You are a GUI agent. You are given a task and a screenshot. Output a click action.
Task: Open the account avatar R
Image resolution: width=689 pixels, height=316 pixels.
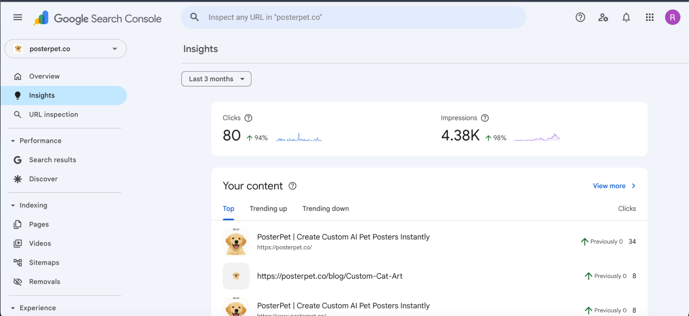672,17
